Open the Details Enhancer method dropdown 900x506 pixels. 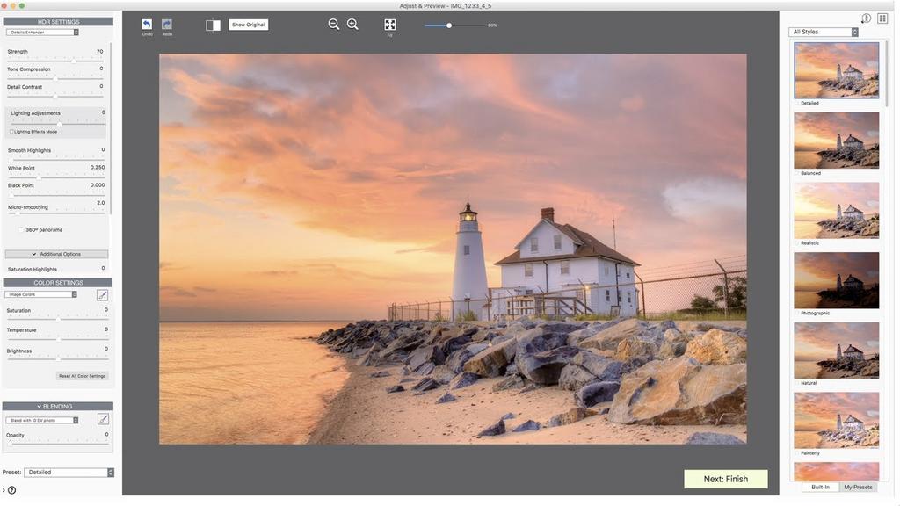click(x=42, y=33)
